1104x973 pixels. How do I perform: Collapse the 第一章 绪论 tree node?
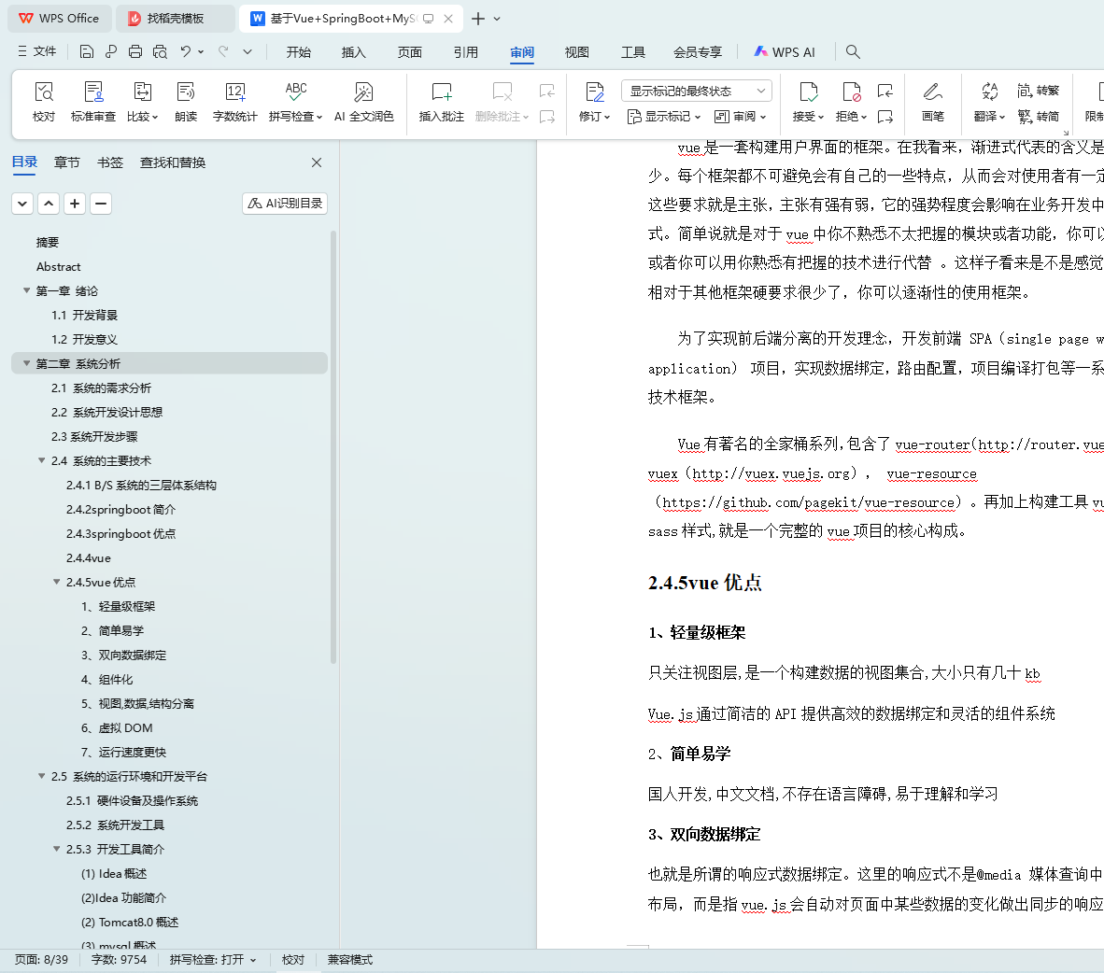point(27,290)
